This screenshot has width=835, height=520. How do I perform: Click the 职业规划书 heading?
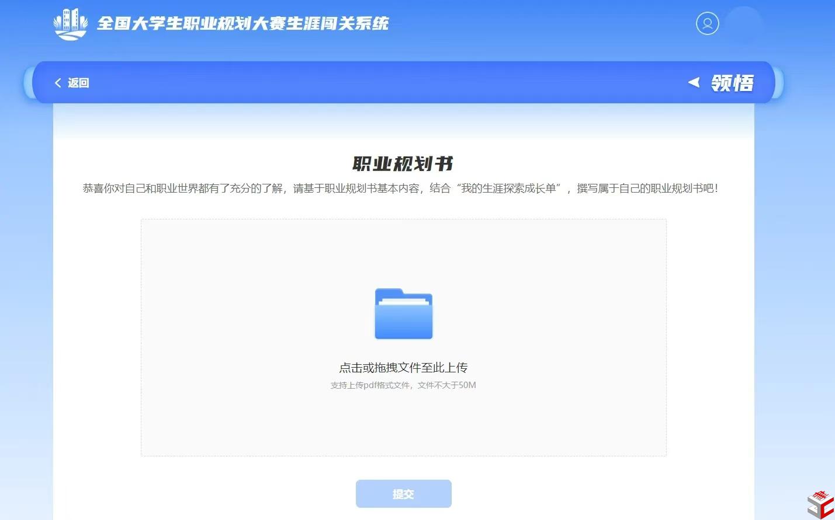tap(403, 164)
